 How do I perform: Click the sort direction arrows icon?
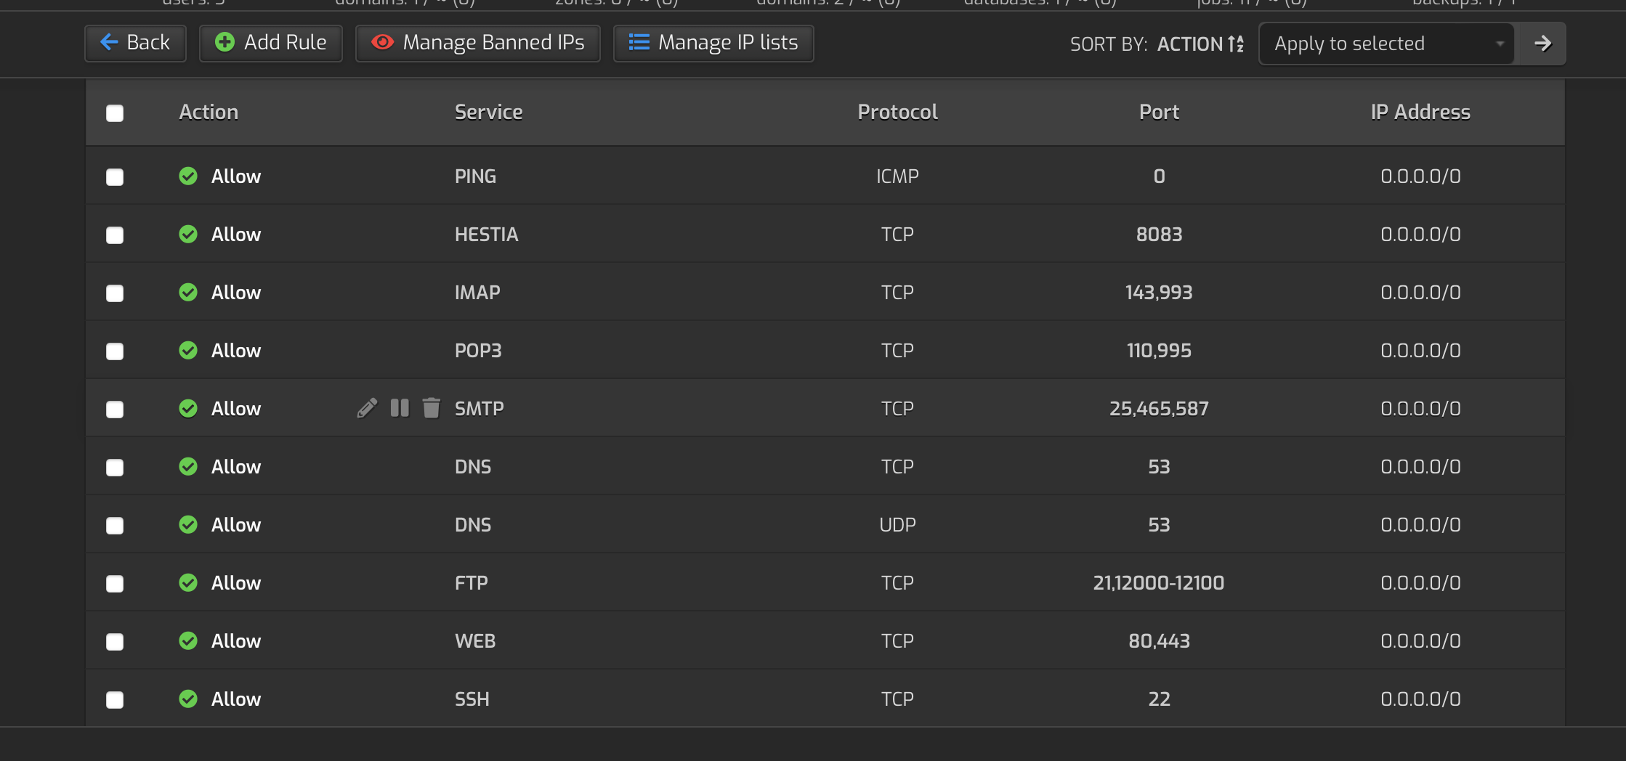[x=1236, y=44]
